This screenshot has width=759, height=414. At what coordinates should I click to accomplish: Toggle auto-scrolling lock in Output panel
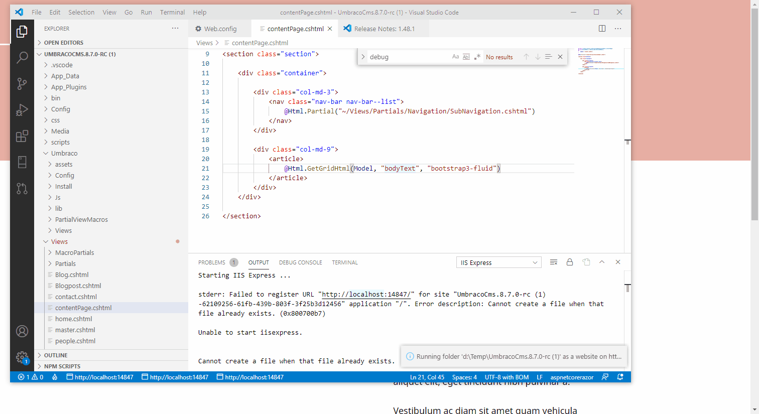coord(570,261)
